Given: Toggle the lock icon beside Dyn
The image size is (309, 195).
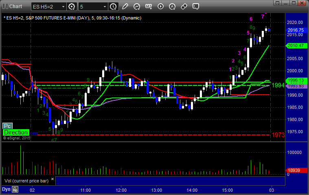Looking at the screenshot, I should pos(15,189).
